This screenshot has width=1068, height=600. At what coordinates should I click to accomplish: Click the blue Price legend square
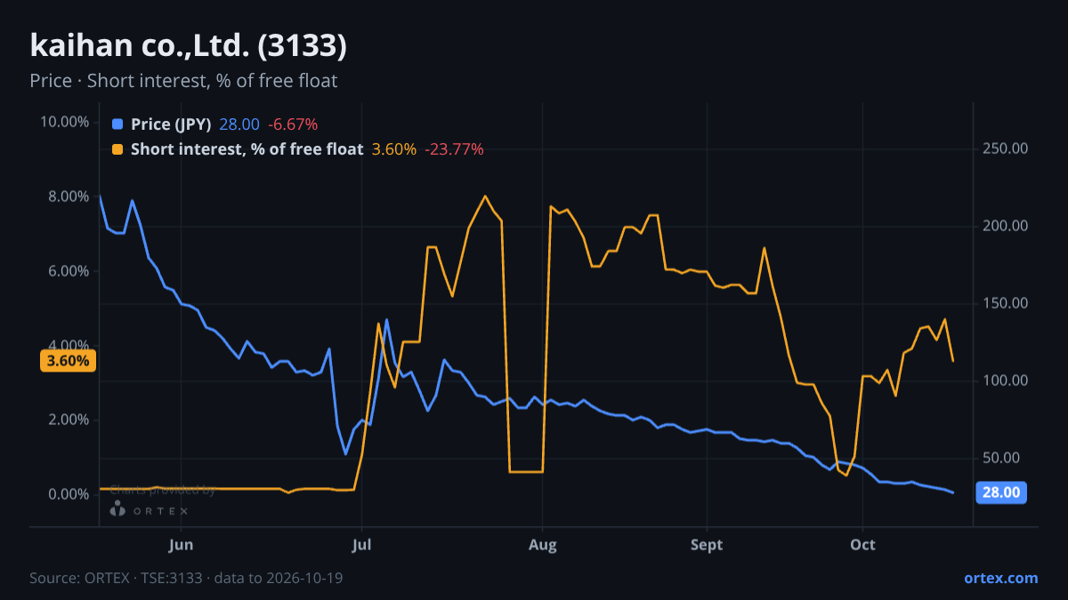click(117, 124)
